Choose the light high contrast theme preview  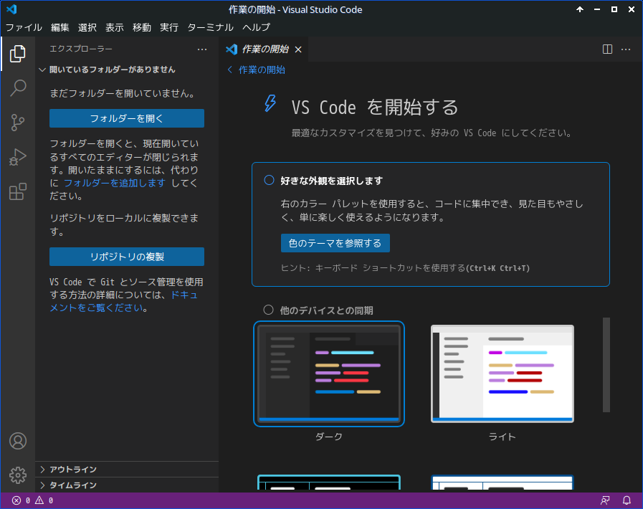tap(503, 482)
